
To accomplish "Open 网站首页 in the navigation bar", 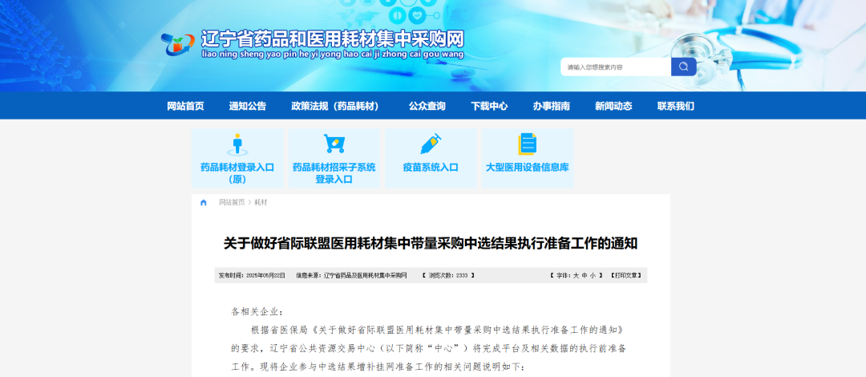I will coord(185,106).
